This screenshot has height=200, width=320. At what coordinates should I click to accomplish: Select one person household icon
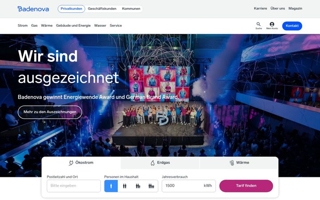click(111, 186)
